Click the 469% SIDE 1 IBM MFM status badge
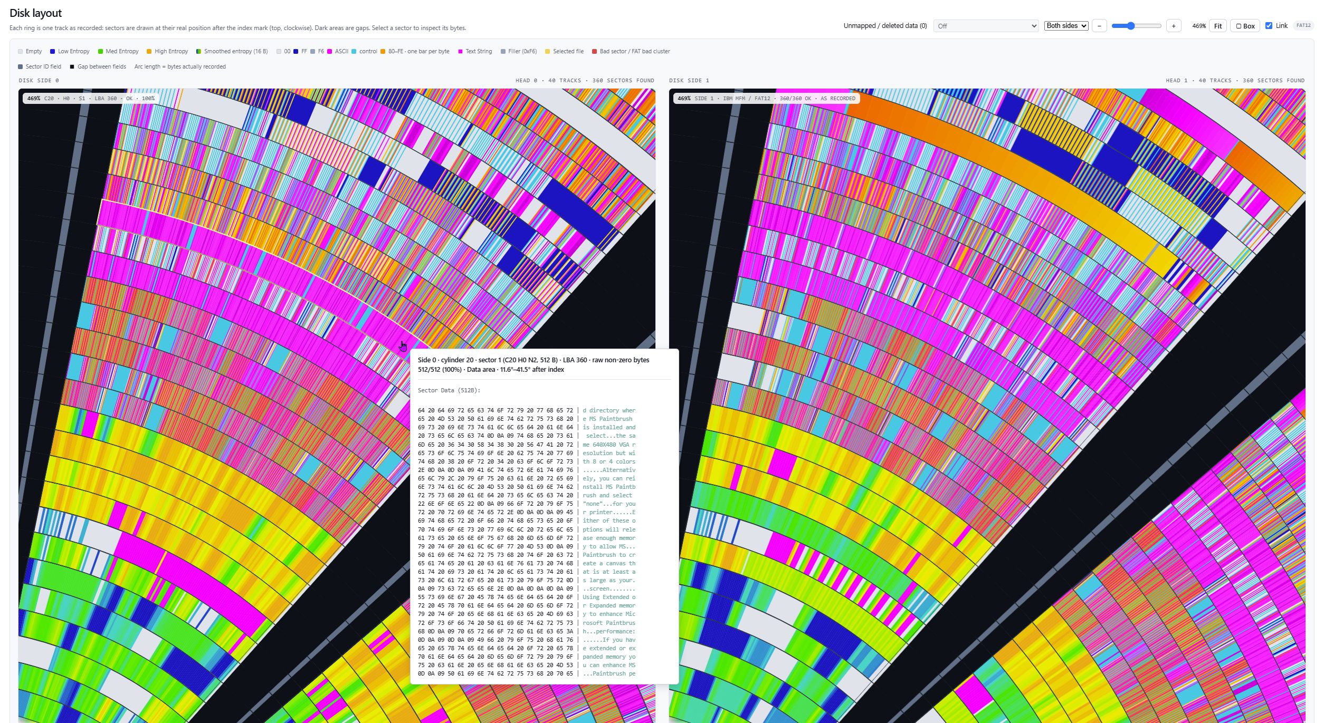1324x723 pixels. (x=766, y=99)
